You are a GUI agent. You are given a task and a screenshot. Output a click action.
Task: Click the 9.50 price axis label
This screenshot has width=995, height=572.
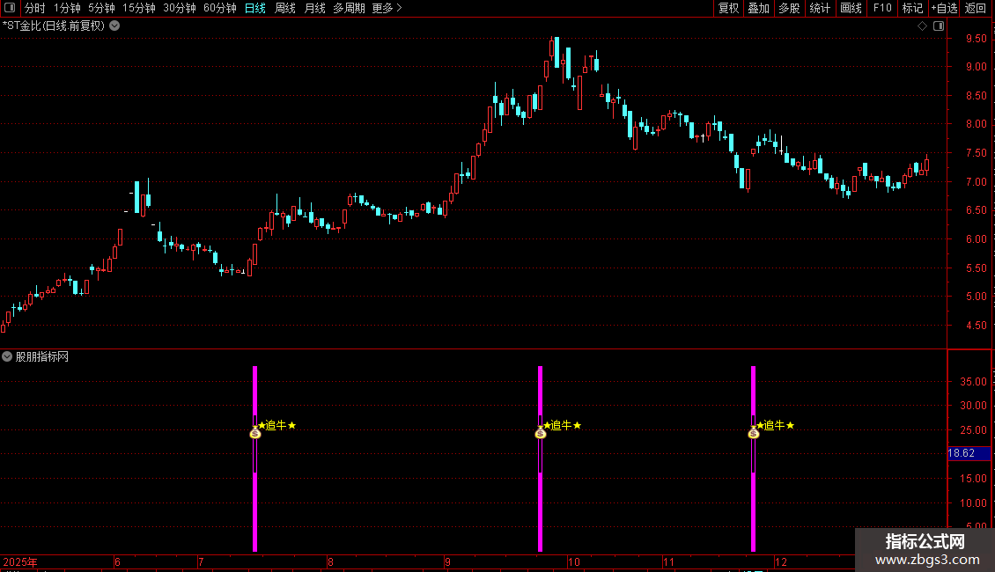tap(976, 38)
